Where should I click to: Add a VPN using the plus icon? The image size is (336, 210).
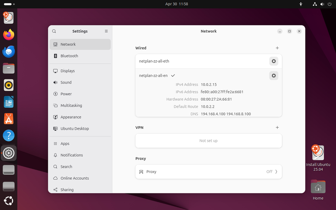click(x=277, y=127)
